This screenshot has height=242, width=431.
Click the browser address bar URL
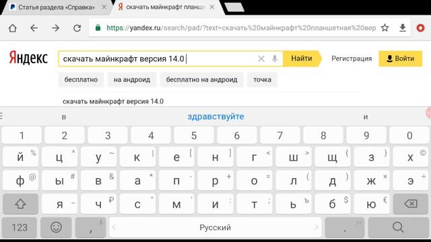241,28
